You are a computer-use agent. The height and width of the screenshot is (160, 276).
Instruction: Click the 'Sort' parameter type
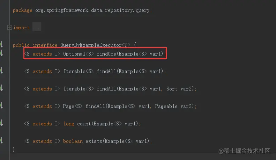point(172,89)
